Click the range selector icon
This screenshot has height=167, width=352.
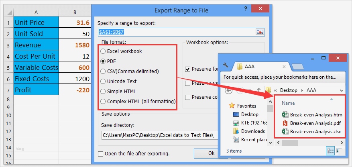(260, 32)
